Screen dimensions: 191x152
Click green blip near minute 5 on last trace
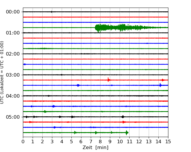point(75,132)
